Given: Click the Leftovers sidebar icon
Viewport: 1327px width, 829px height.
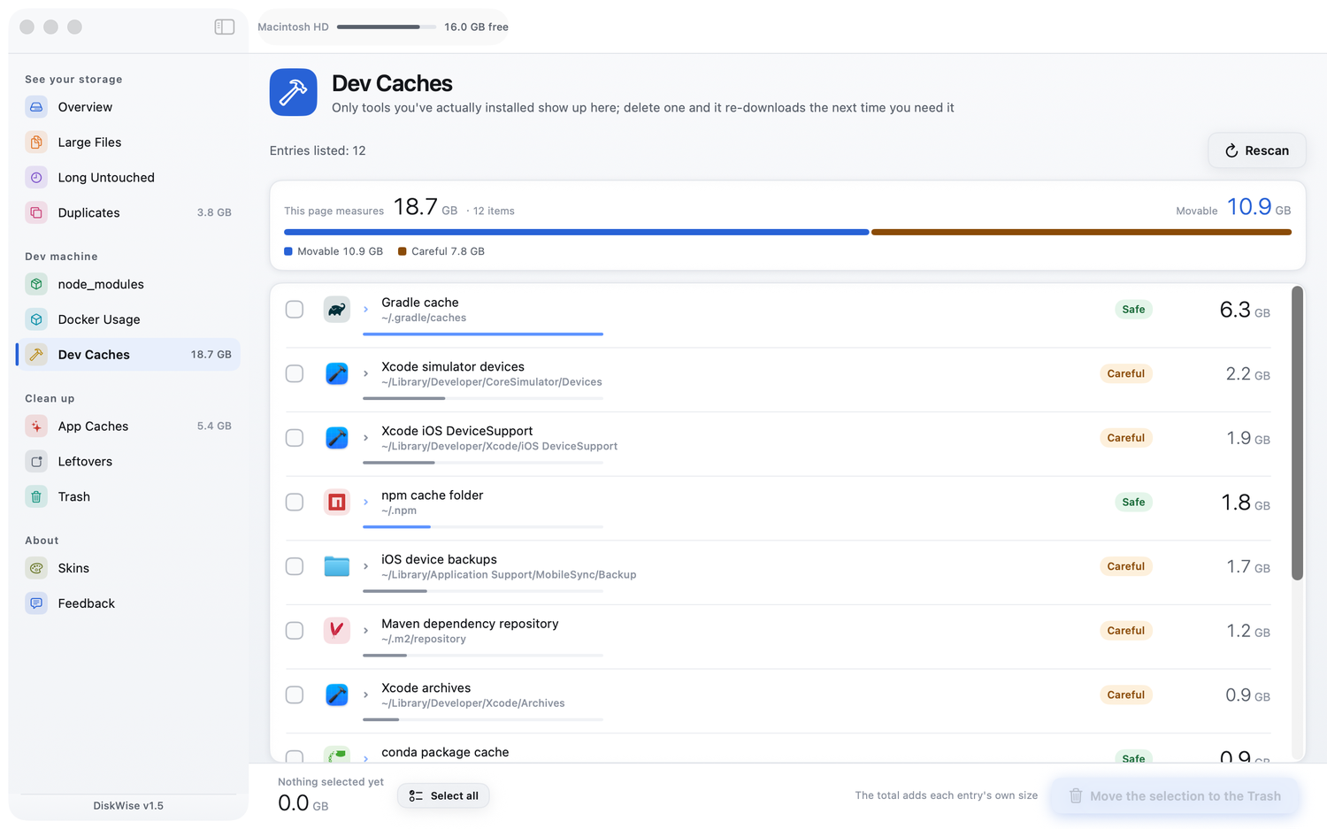Looking at the screenshot, I should point(36,462).
